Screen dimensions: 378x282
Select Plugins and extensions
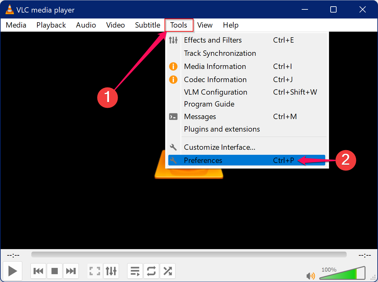point(247,129)
